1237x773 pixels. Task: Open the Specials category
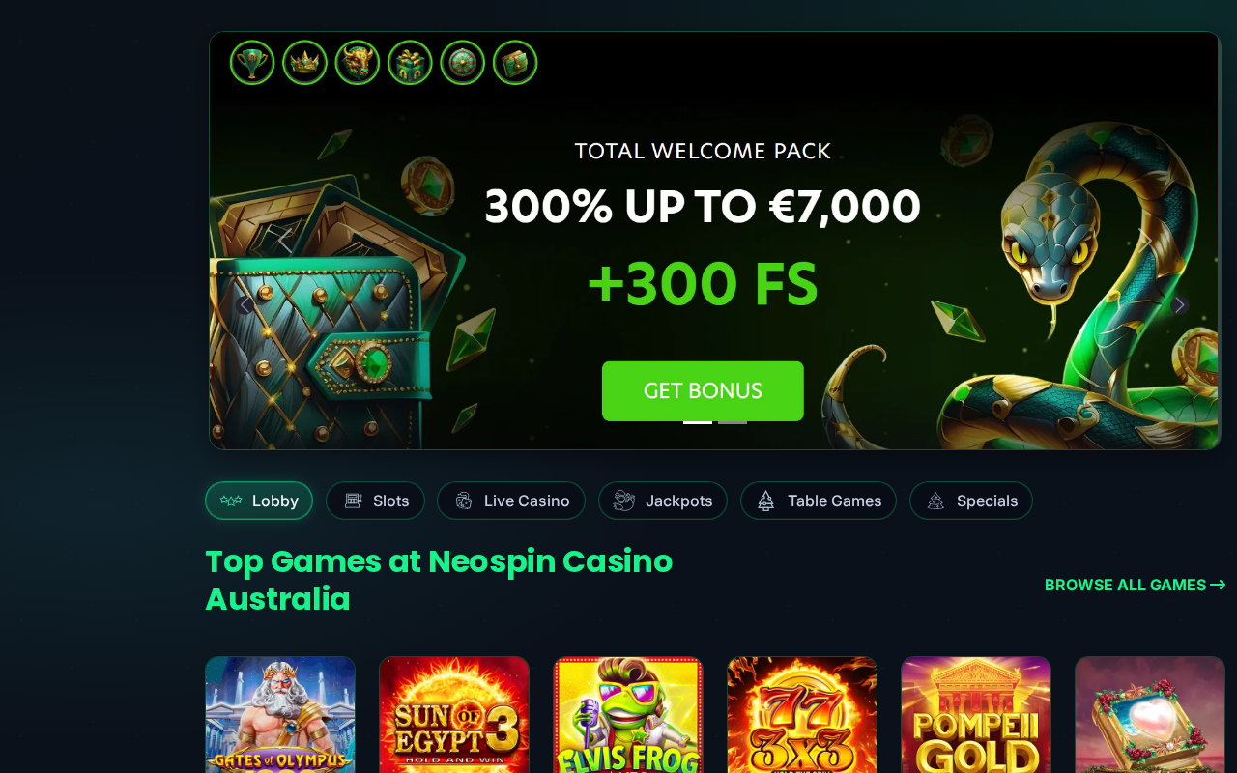(971, 501)
